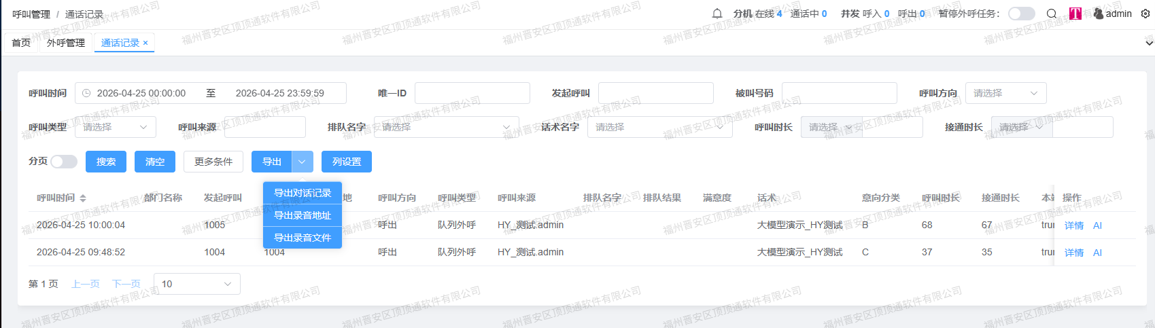Click the notification bell icon
Screen dimensions: 1155x328
click(x=717, y=14)
